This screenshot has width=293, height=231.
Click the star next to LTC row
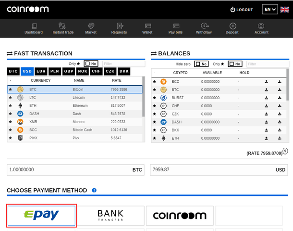11,98
